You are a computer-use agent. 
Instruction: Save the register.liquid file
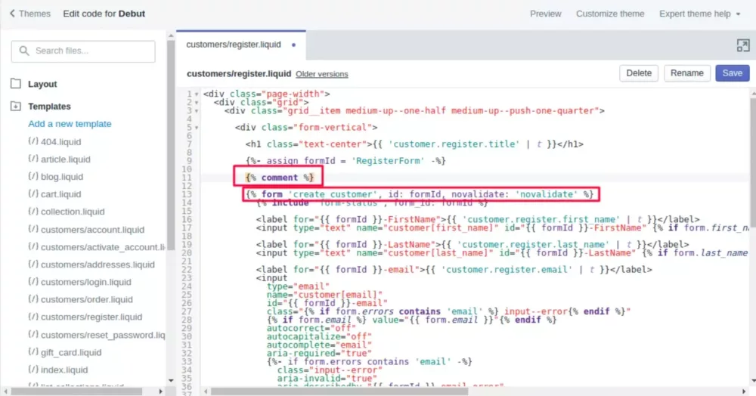(x=732, y=73)
